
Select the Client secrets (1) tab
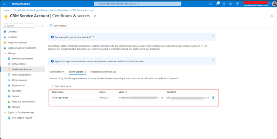coord(77,72)
